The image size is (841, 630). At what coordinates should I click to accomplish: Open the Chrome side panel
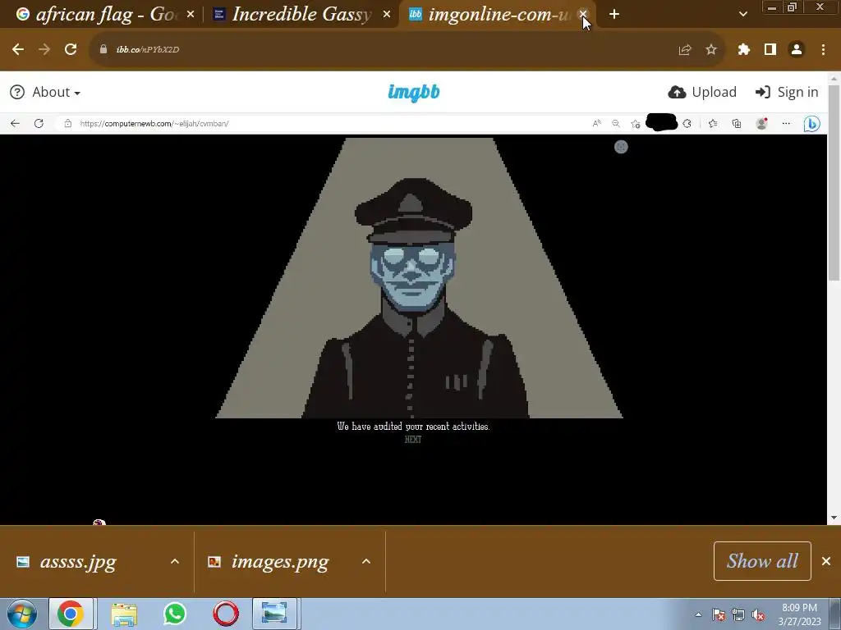[770, 50]
